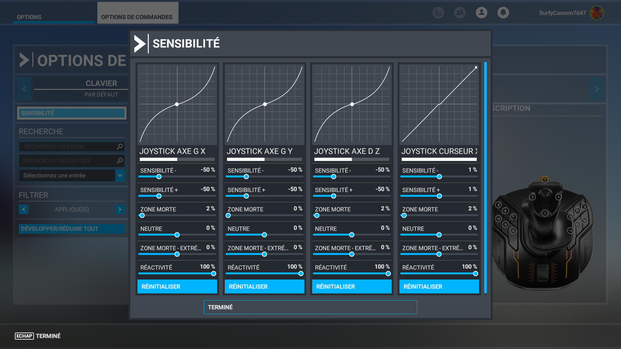Expand the Sélectionnez une entrée dropdown

[x=120, y=175]
